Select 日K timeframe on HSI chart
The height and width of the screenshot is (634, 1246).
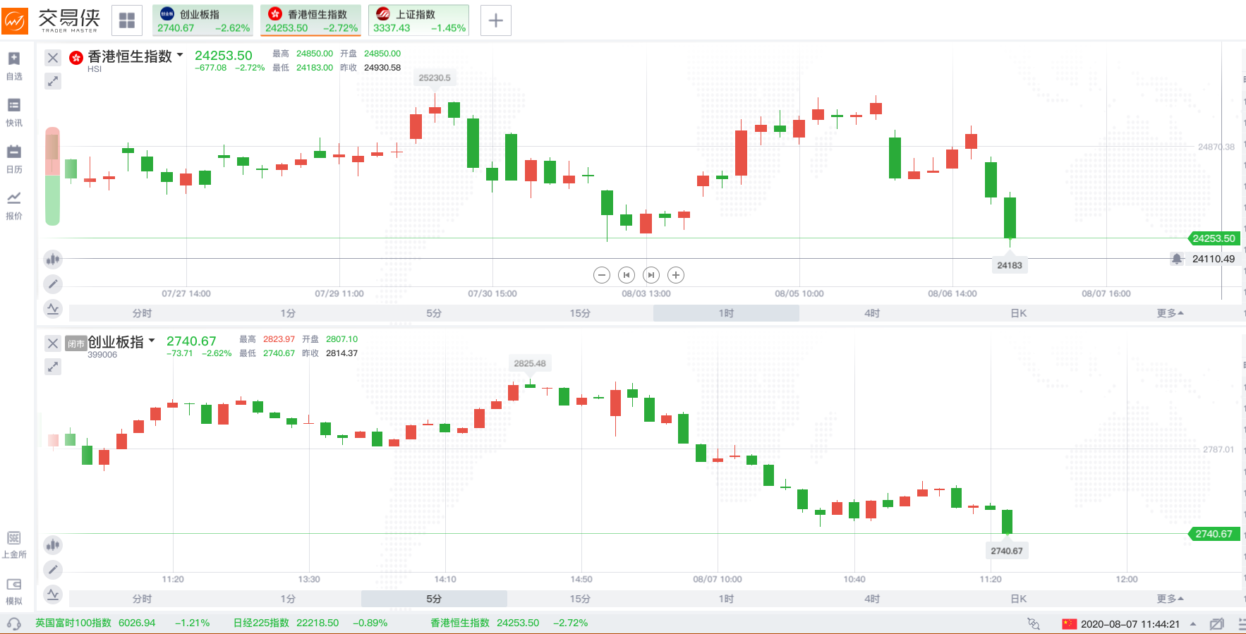(1018, 313)
